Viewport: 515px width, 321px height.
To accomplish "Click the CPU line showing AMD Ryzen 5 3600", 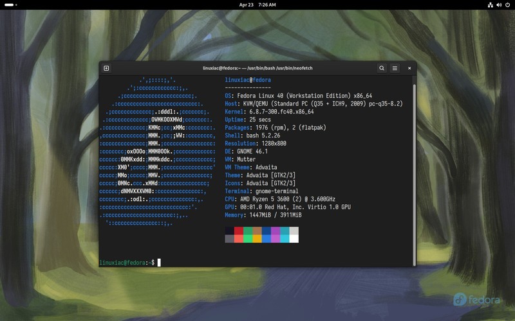I will tap(280, 199).
